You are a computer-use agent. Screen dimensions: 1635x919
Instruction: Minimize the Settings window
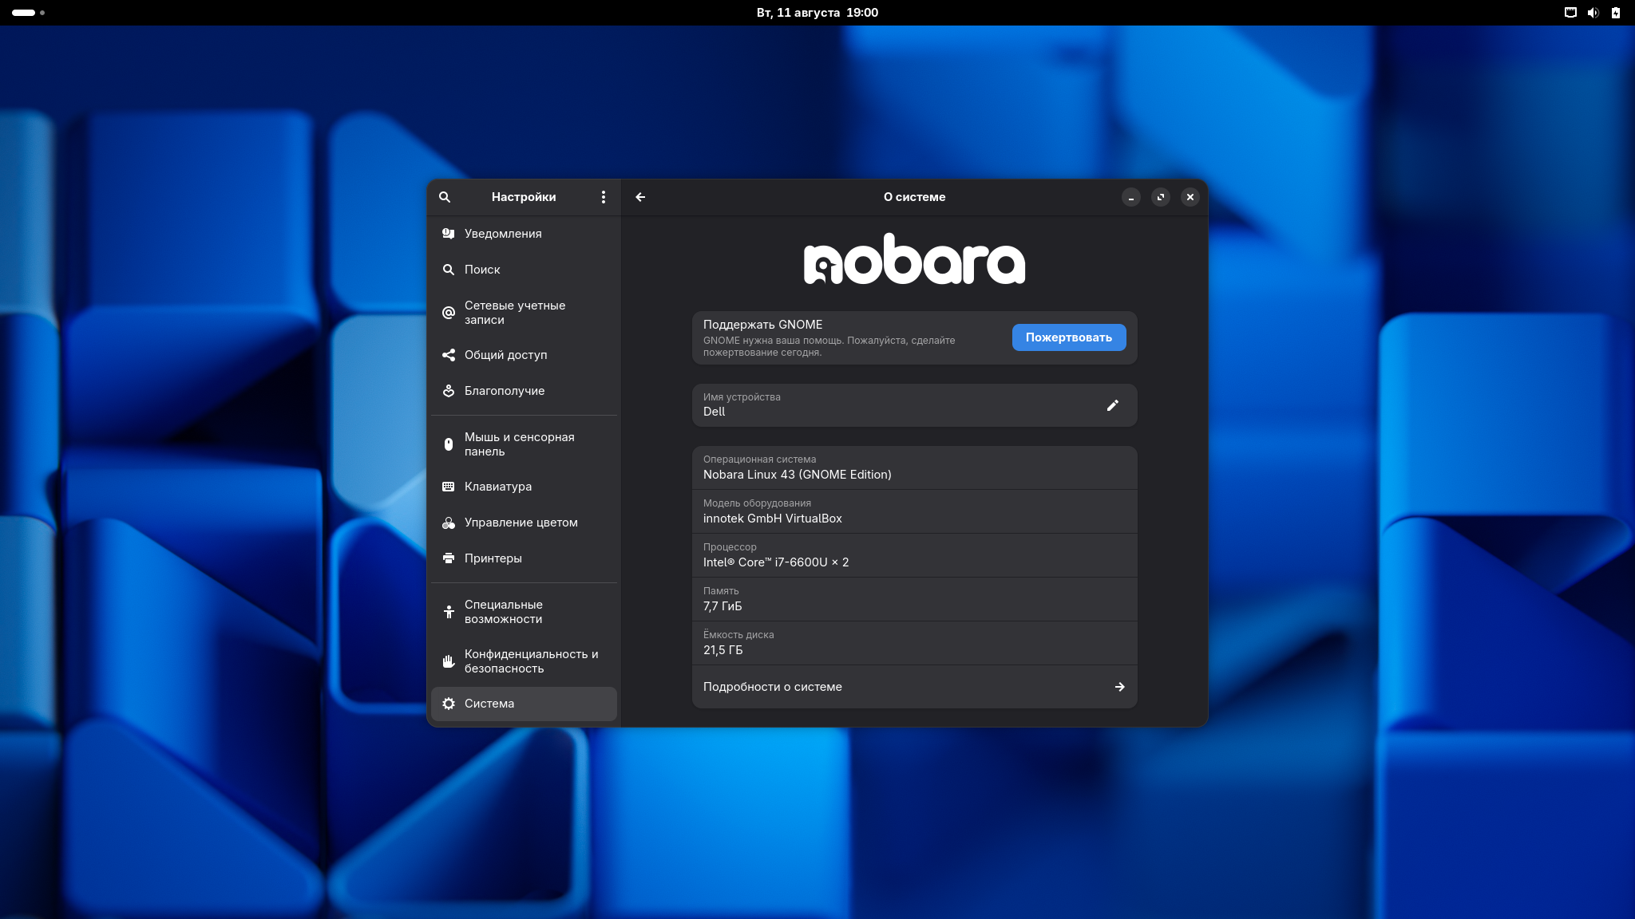pyautogui.click(x=1131, y=197)
